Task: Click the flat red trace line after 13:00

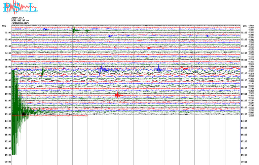Action: pyautogui.click(x=67, y=116)
